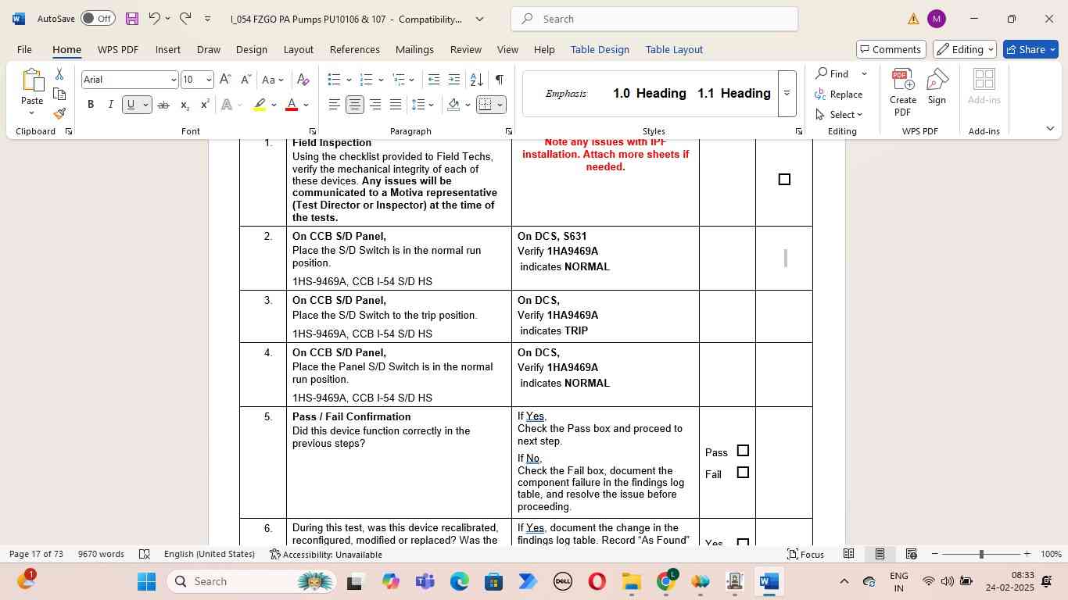Apply red font color
The width and height of the screenshot is (1068, 600).
(x=292, y=105)
